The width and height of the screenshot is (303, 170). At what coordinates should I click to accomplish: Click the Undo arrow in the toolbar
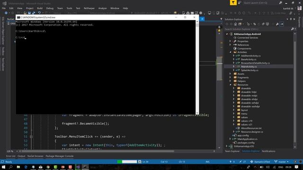[x=39, y=13]
